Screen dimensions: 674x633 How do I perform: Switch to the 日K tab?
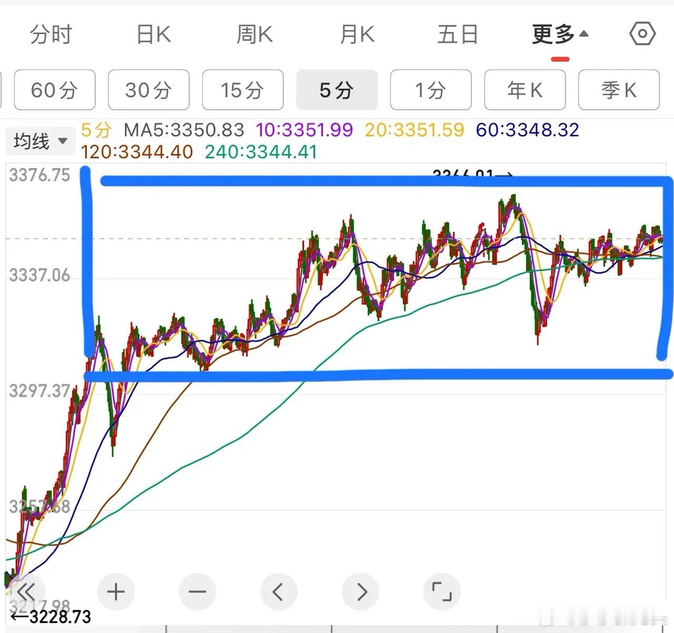tap(153, 35)
